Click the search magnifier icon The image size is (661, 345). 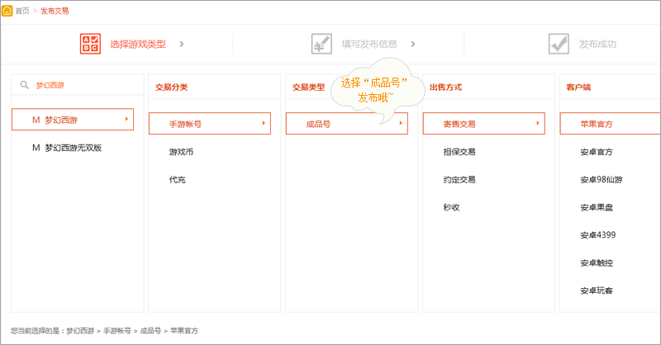click(x=25, y=85)
